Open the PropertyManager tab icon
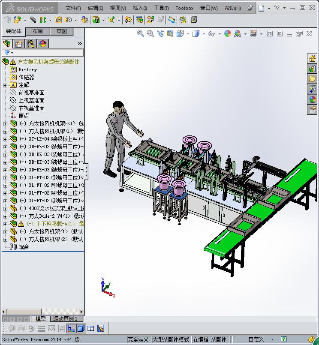 coord(19,44)
